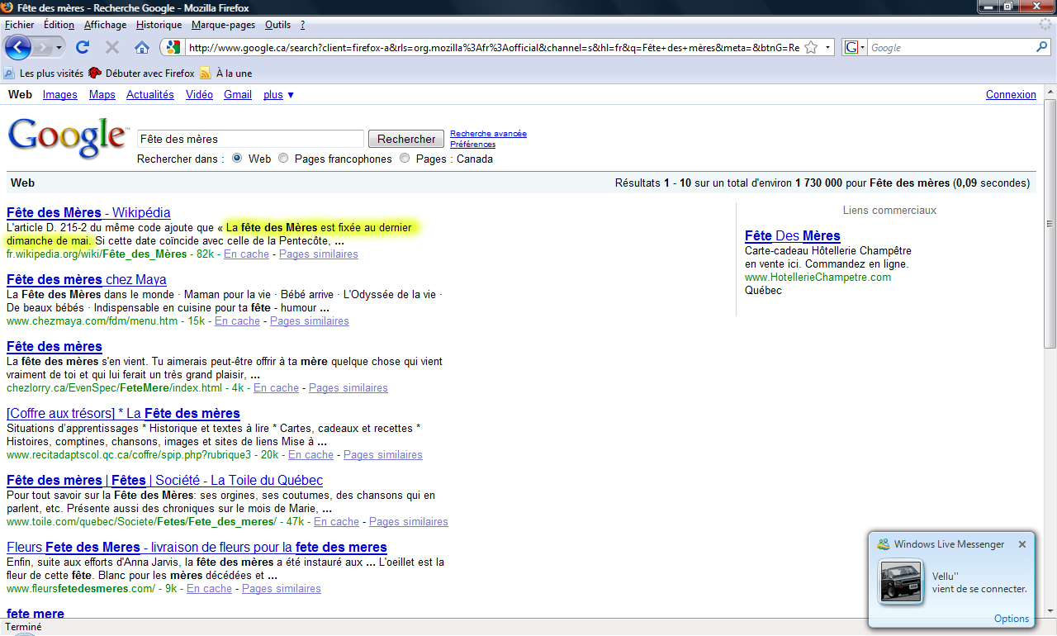
Task: Open the Fleurs Fete des Meres result
Action: [x=197, y=547]
